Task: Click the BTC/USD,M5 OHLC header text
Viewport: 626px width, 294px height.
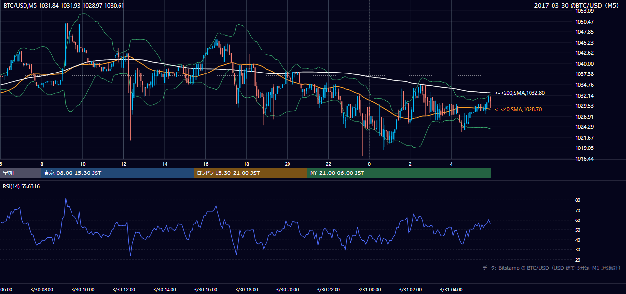Action: (64, 6)
